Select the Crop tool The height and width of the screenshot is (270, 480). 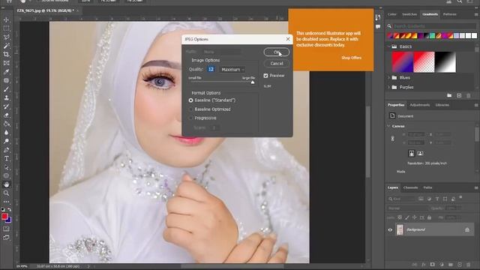[6, 55]
